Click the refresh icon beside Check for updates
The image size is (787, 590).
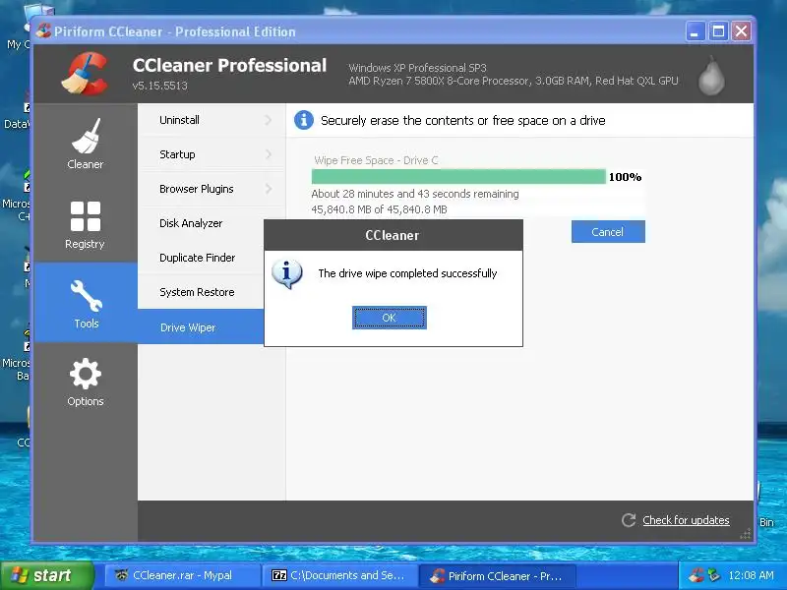coord(629,520)
